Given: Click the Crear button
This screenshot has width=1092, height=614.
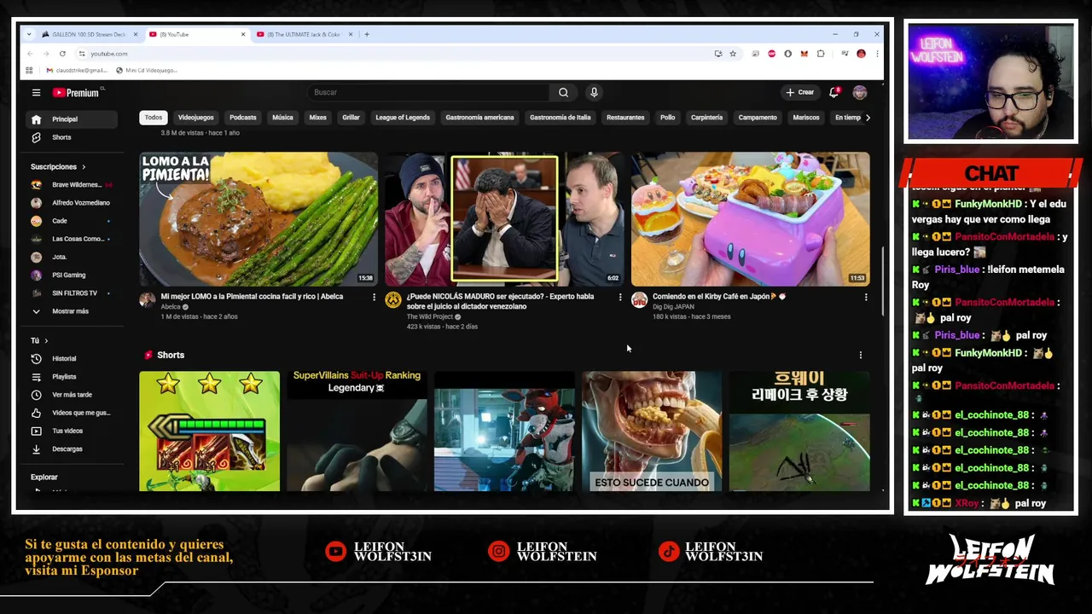Looking at the screenshot, I should pos(799,92).
